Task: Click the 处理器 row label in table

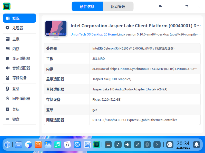Action: point(52,49)
